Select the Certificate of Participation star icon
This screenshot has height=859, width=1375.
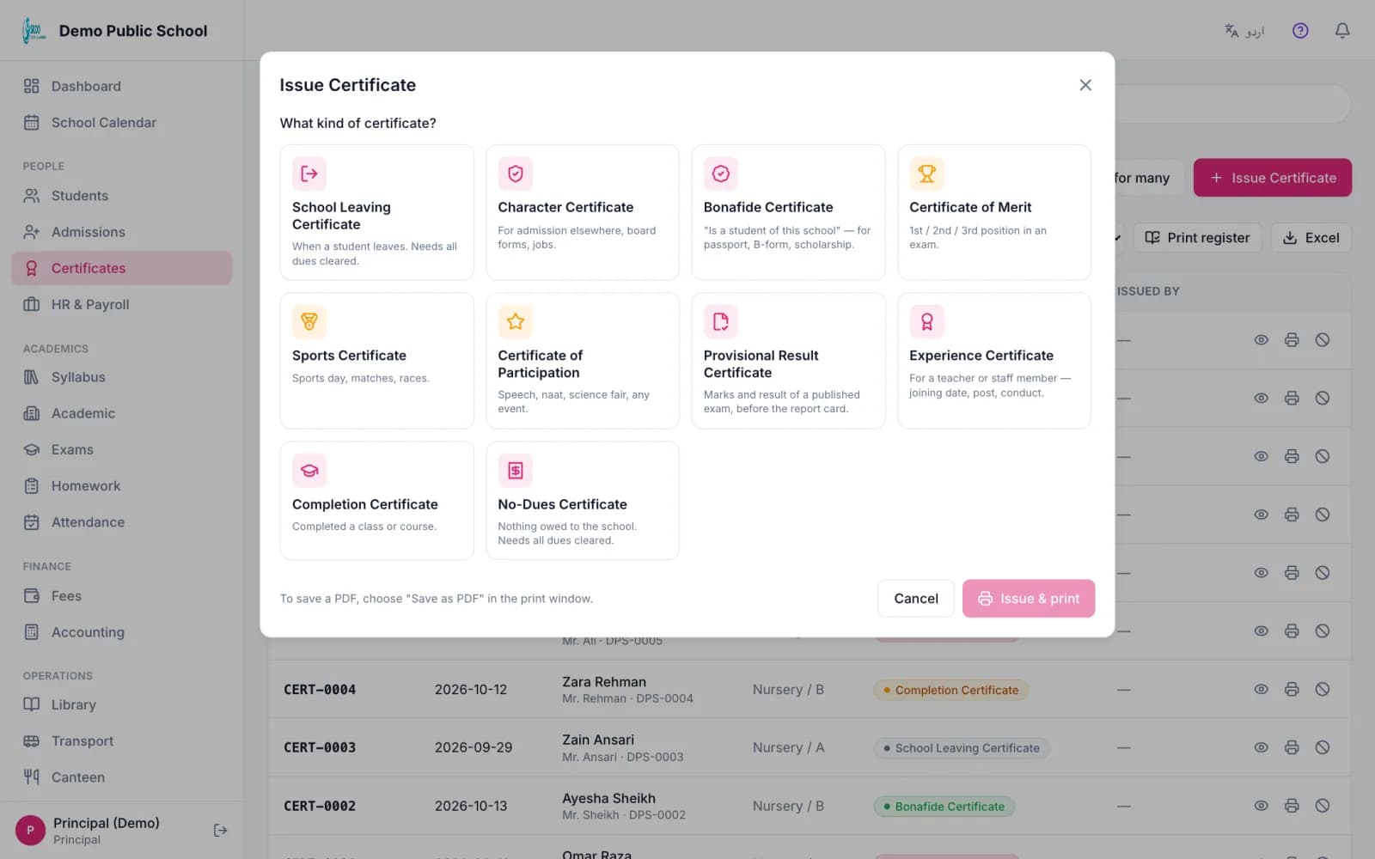(516, 321)
